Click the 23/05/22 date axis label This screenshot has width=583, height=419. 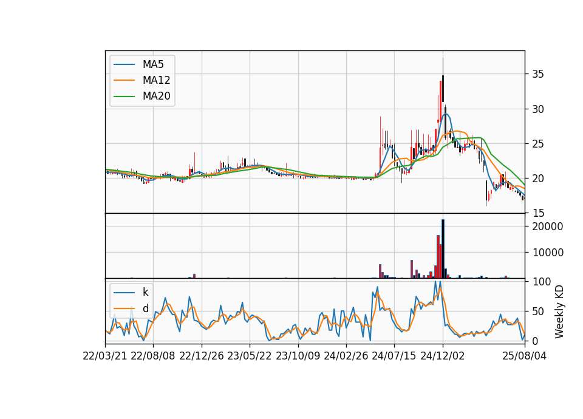[250, 356]
